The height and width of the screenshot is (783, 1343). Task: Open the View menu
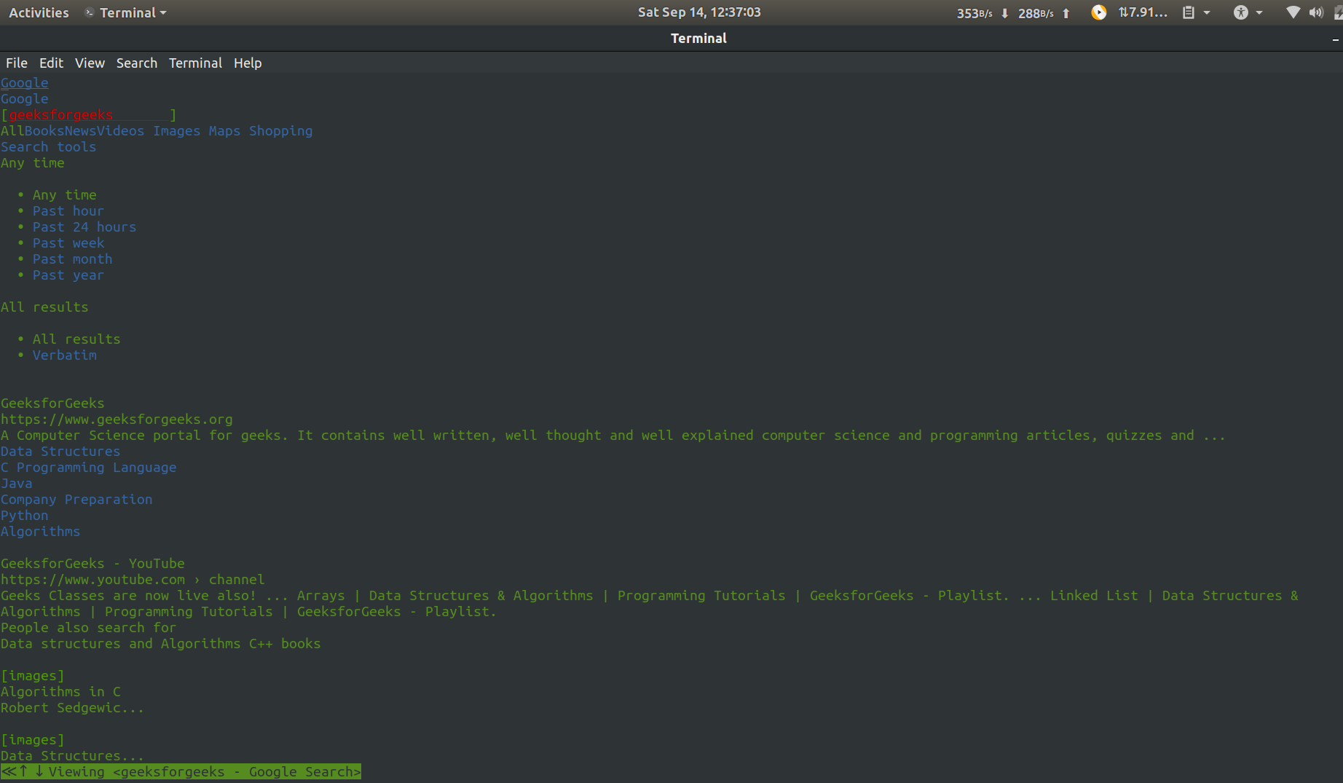point(90,63)
